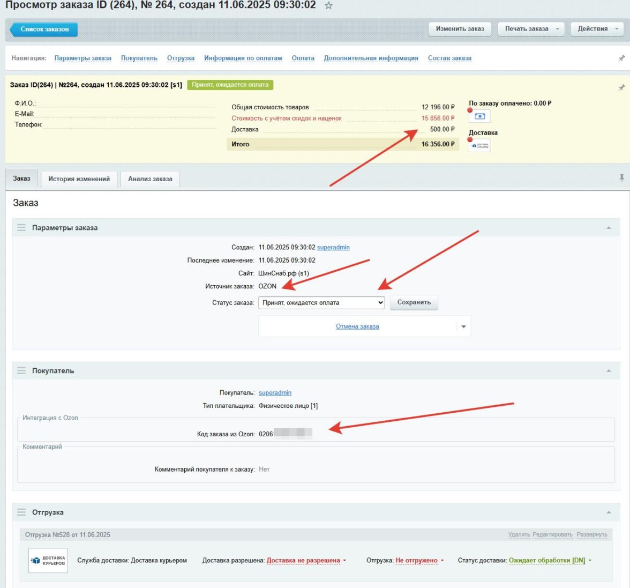Open the Действия dropdown menu

[597, 29]
